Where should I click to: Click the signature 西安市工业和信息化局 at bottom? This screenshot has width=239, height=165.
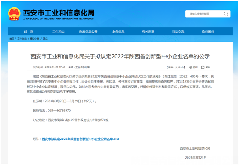(195, 148)
